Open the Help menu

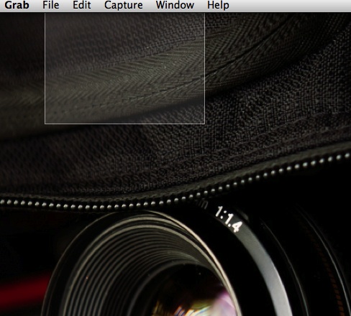tap(218, 5)
